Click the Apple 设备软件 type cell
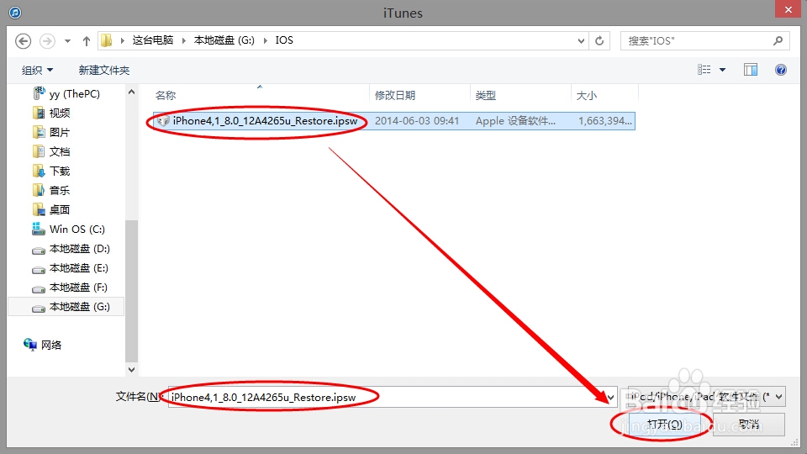Screen dimensions: 807x454 [515, 121]
